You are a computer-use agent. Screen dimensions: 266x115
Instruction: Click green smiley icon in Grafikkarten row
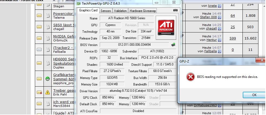click(x=48, y=79)
